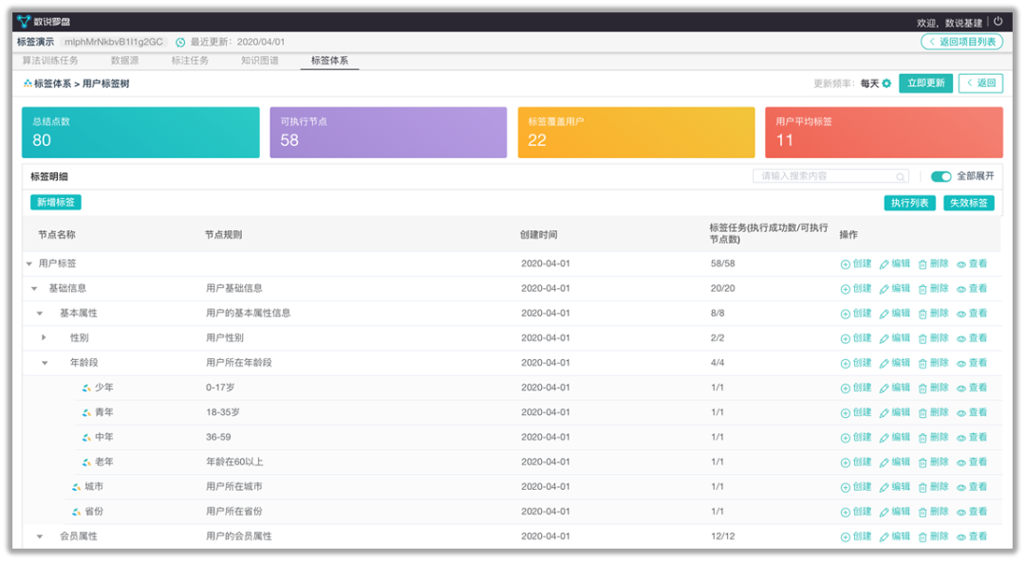Click 创建 in the 中年 row
The height and width of the screenshot is (561, 1025).
point(856,438)
